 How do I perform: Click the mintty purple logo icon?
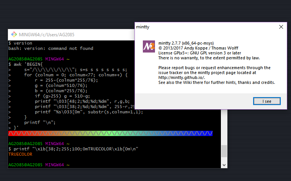point(149,46)
